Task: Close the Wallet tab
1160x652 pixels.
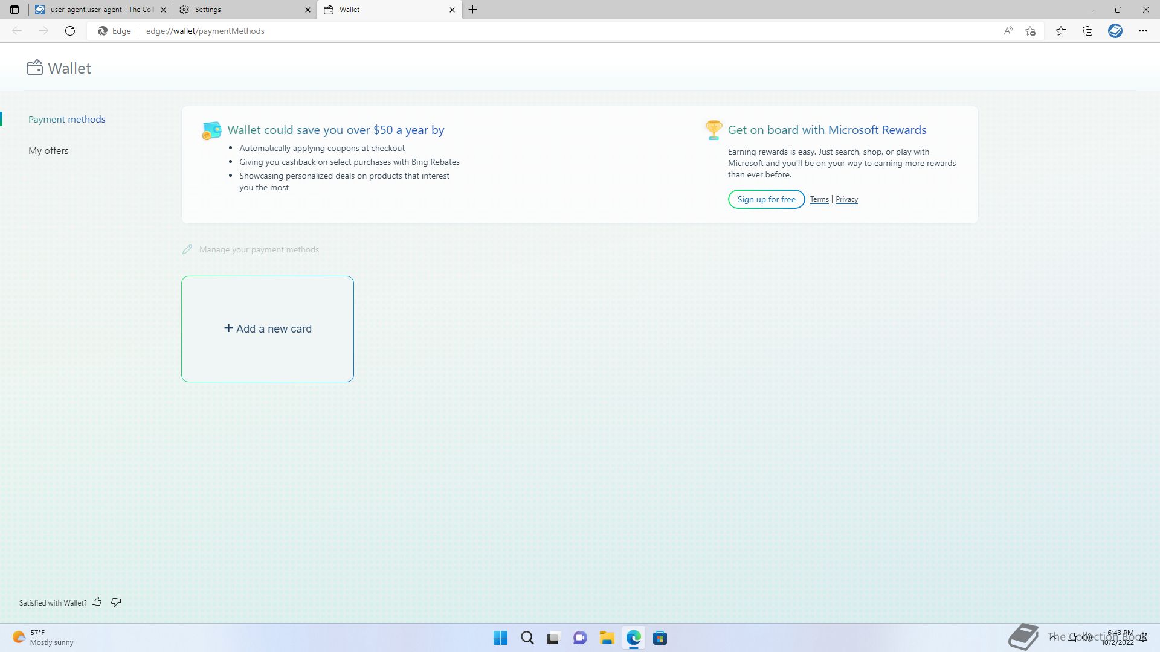Action: (x=452, y=10)
